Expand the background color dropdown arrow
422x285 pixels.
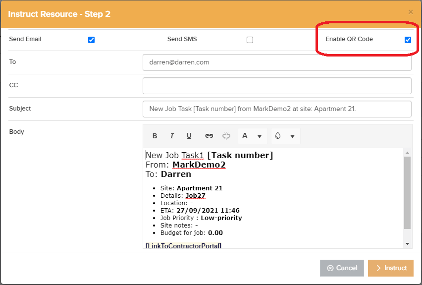[x=292, y=136]
